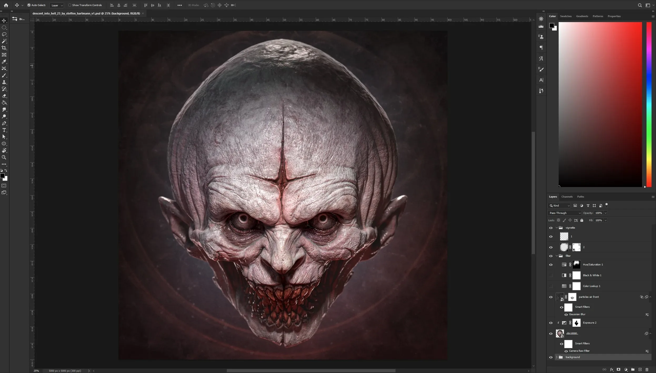Open the Swatches panel tab
This screenshot has width=656, height=373.
click(x=566, y=16)
